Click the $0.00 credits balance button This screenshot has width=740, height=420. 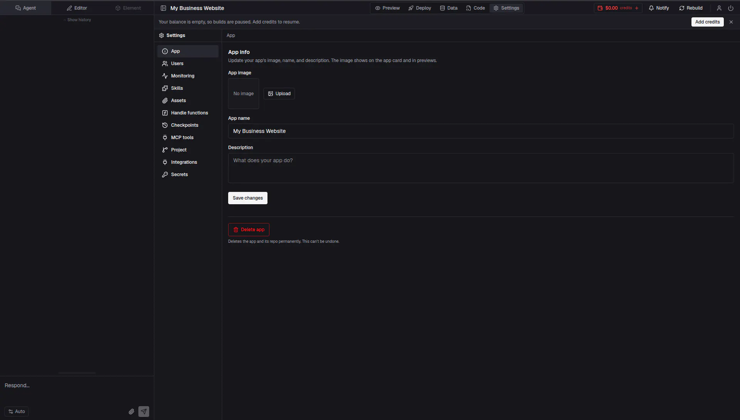pos(618,8)
